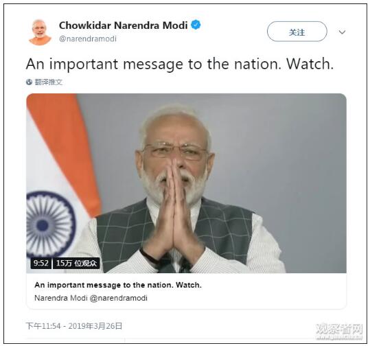Viewport: 370px width, 348px height.
Task: Click the 关注 follow button
Action: [x=297, y=32]
